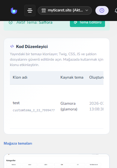This screenshot has height=168, width=117.
Task: Click the check icon beside Aktif Tema
Action: point(10,22)
